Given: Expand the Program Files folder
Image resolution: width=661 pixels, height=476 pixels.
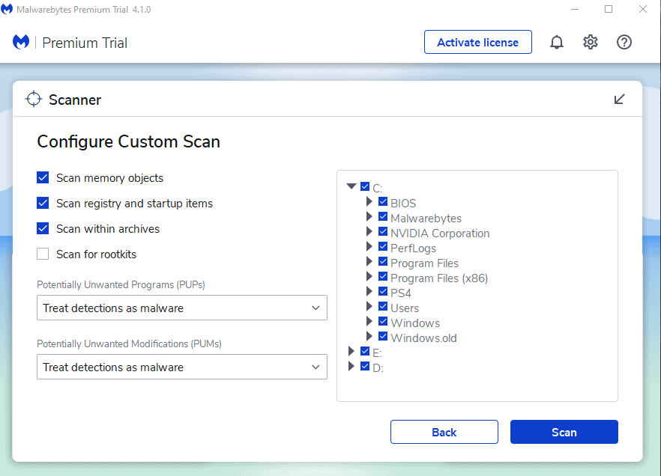Looking at the screenshot, I should pyautogui.click(x=369, y=261).
